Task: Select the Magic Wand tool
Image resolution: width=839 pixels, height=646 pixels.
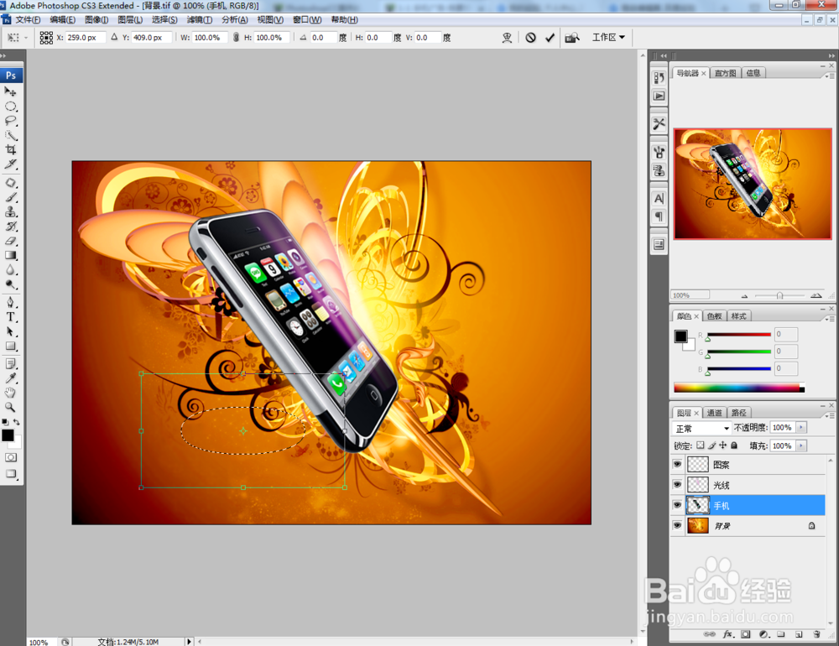Action: [10, 135]
